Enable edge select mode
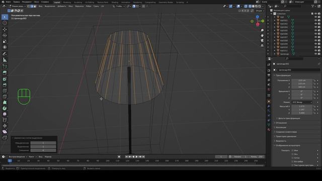322x181 pixels. click(32, 7)
